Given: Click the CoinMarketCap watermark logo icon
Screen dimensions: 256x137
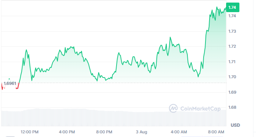Looking at the screenshot, I should 173,108.
